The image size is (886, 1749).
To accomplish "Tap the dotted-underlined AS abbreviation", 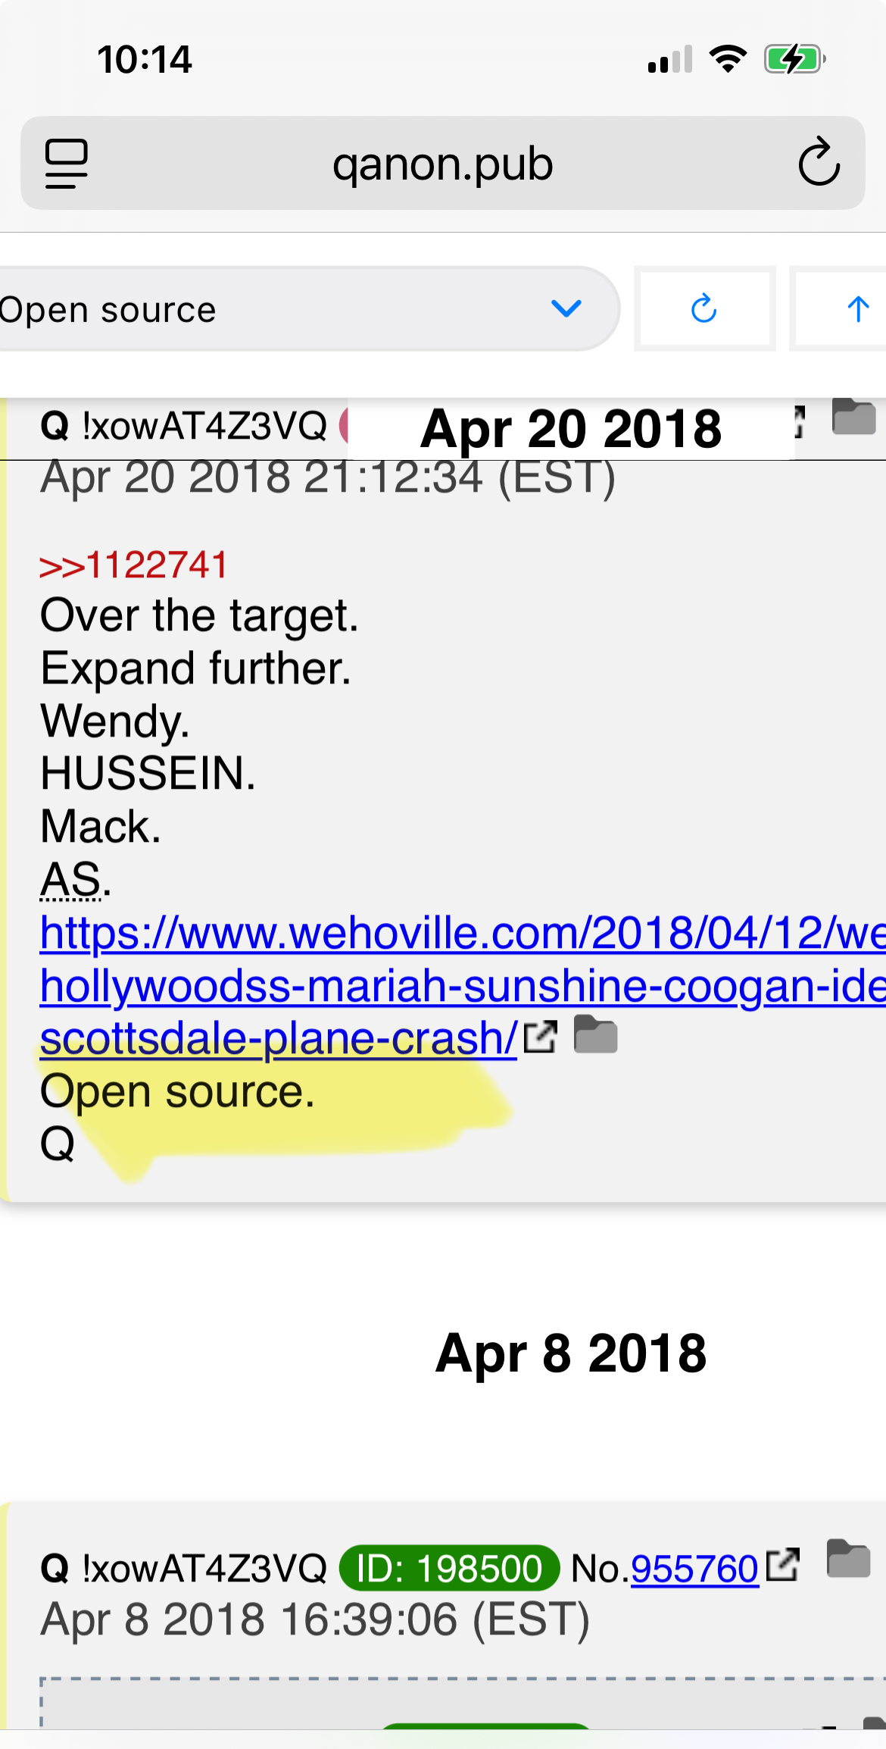I will [x=71, y=880].
